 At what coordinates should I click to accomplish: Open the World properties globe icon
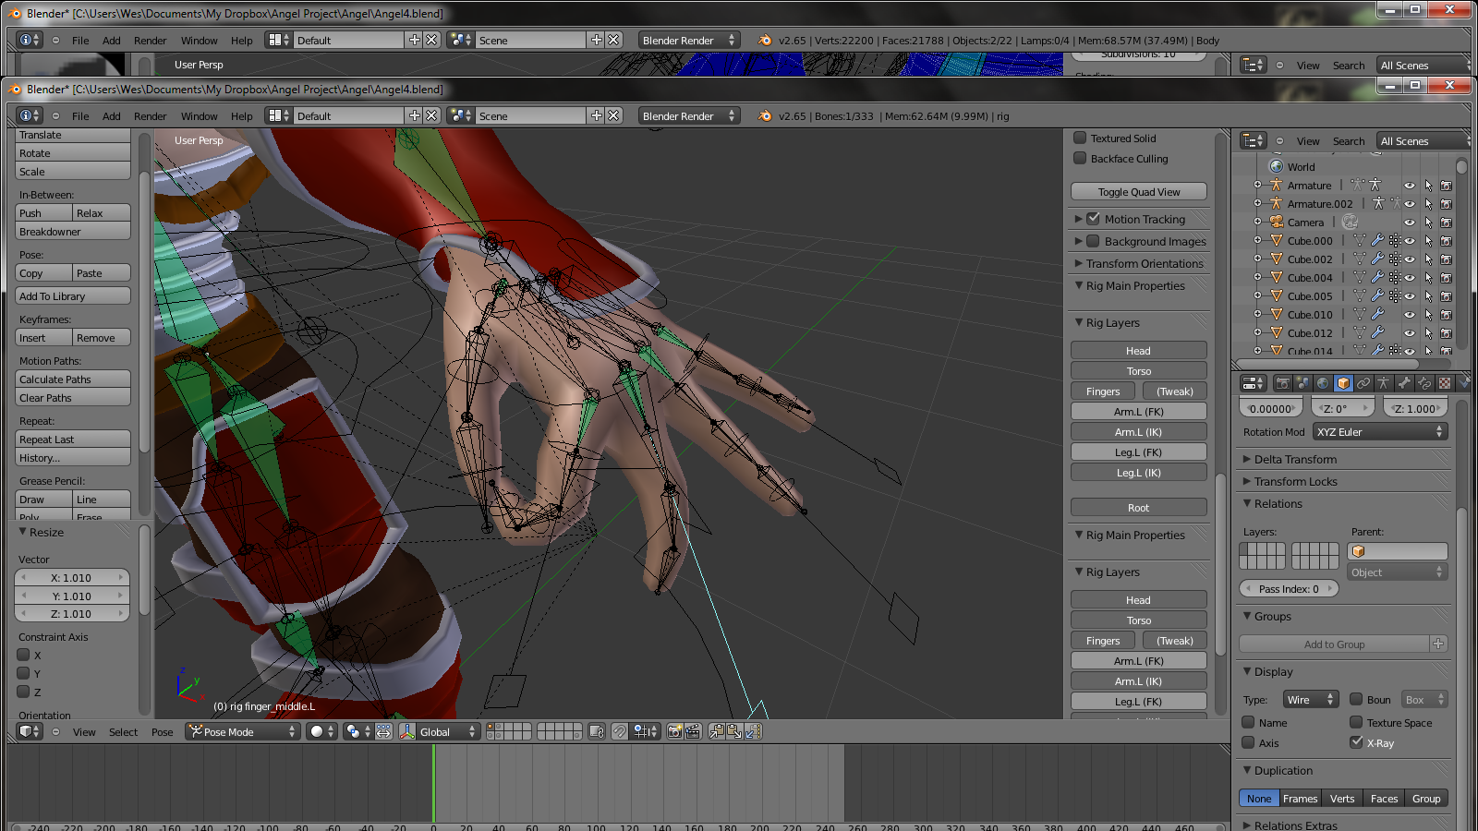(x=1323, y=383)
